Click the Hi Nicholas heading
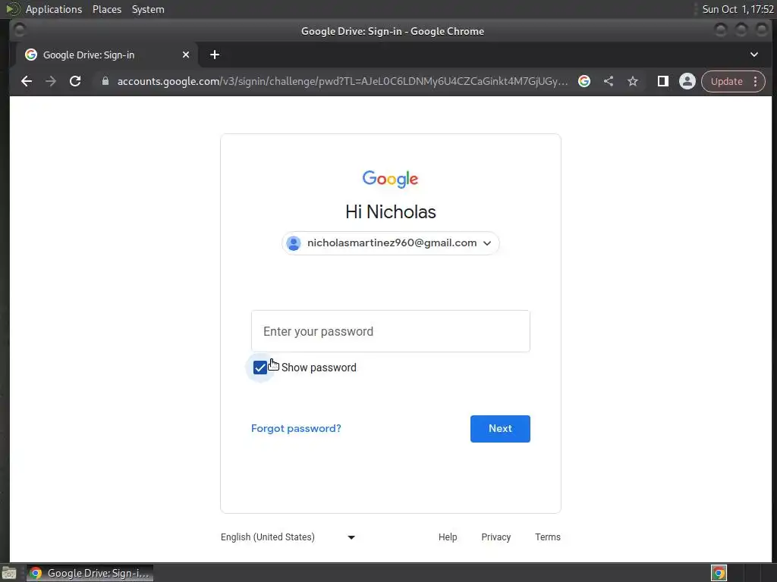Image resolution: width=777 pixels, height=582 pixels. tap(391, 212)
